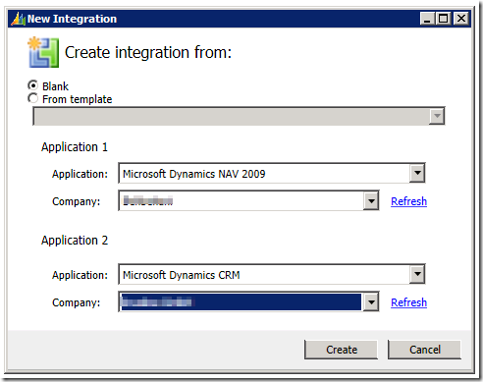Image resolution: width=483 pixels, height=382 pixels.
Task: Minimize the New Integration window
Action: 427,19
